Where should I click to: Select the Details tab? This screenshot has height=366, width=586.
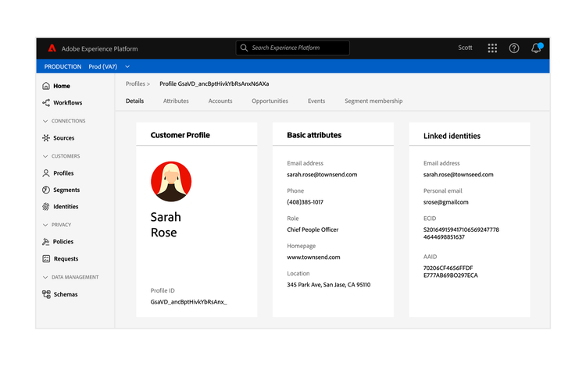[x=134, y=101]
